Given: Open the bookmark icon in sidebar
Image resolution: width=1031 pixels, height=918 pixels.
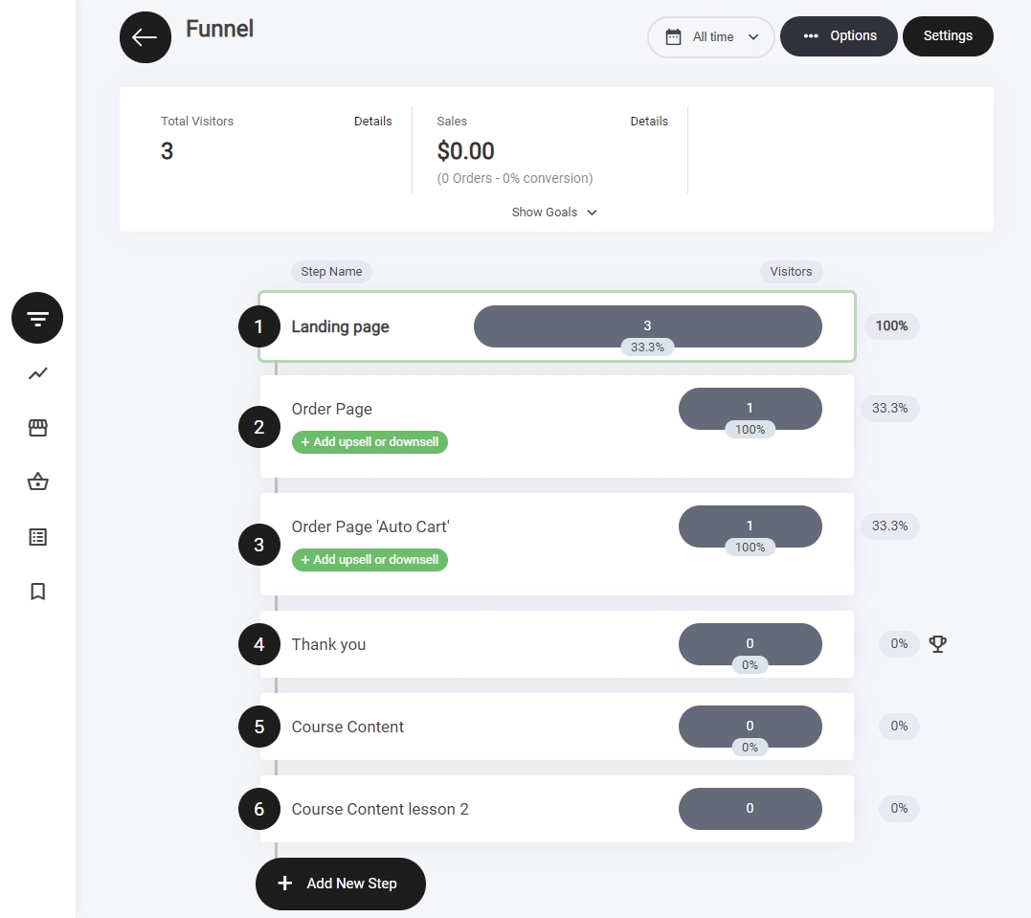Looking at the screenshot, I should (x=37, y=592).
